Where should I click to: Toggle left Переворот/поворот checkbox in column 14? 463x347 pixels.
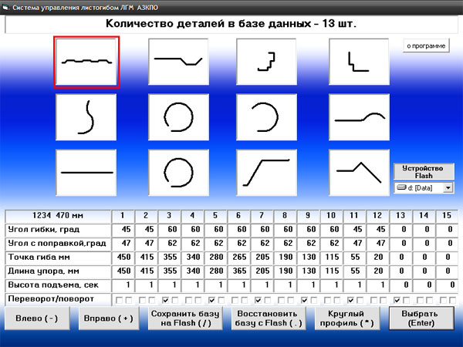[x=419, y=299]
